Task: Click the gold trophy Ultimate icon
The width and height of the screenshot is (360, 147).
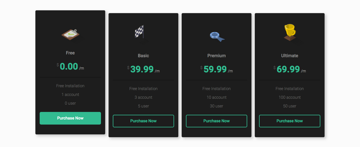Action: click(x=290, y=32)
